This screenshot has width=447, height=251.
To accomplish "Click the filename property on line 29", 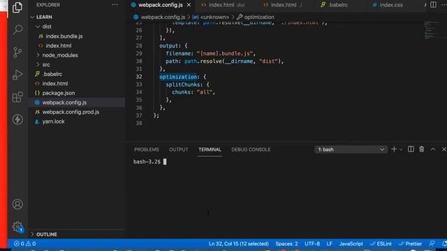I will click(178, 54).
